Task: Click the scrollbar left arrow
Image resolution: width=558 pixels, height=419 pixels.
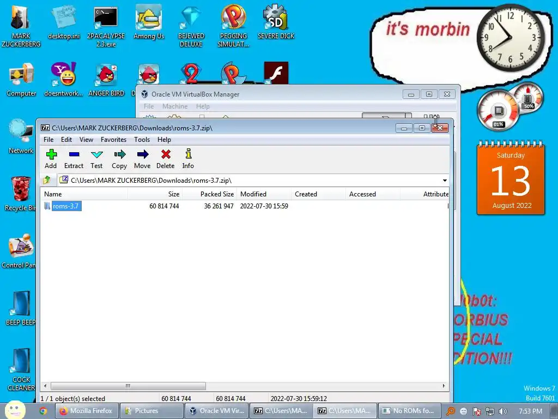Action: (45, 386)
